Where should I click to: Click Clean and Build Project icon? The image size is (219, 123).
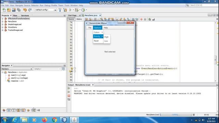pyautogui.click(x=65, y=10)
